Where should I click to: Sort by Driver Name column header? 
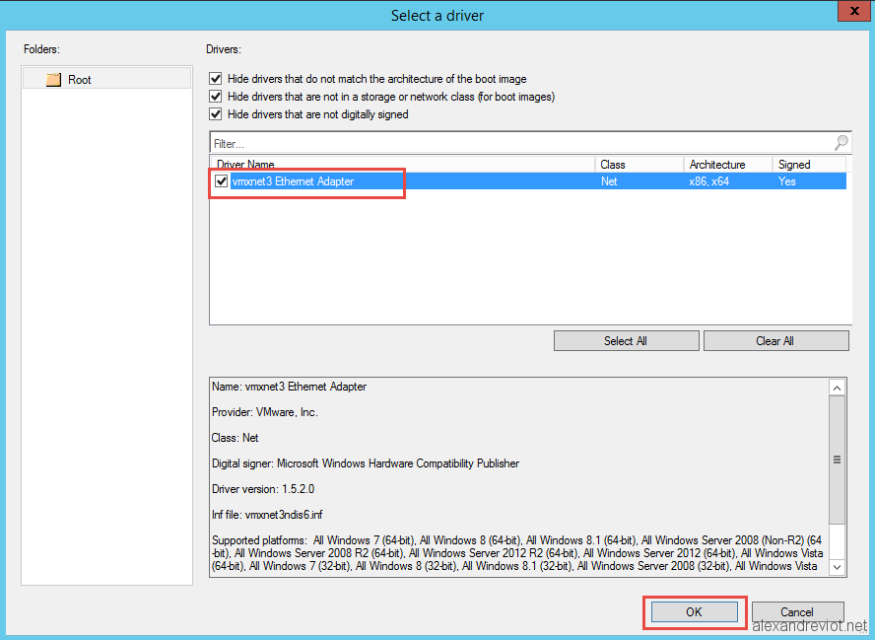click(x=402, y=164)
